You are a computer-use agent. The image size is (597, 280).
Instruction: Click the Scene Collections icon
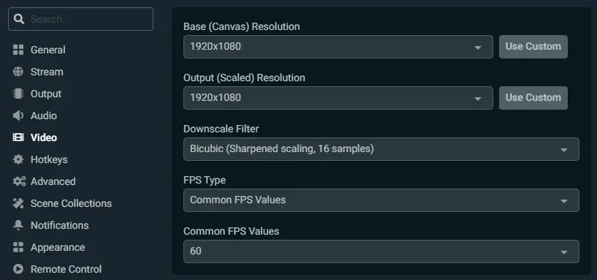click(18, 203)
